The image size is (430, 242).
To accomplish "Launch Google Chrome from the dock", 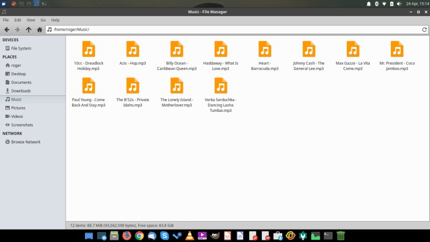I will 139,236.
